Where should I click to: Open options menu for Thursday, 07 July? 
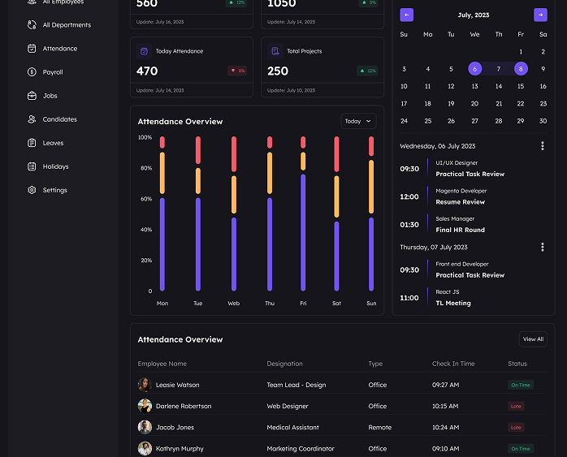[543, 247]
